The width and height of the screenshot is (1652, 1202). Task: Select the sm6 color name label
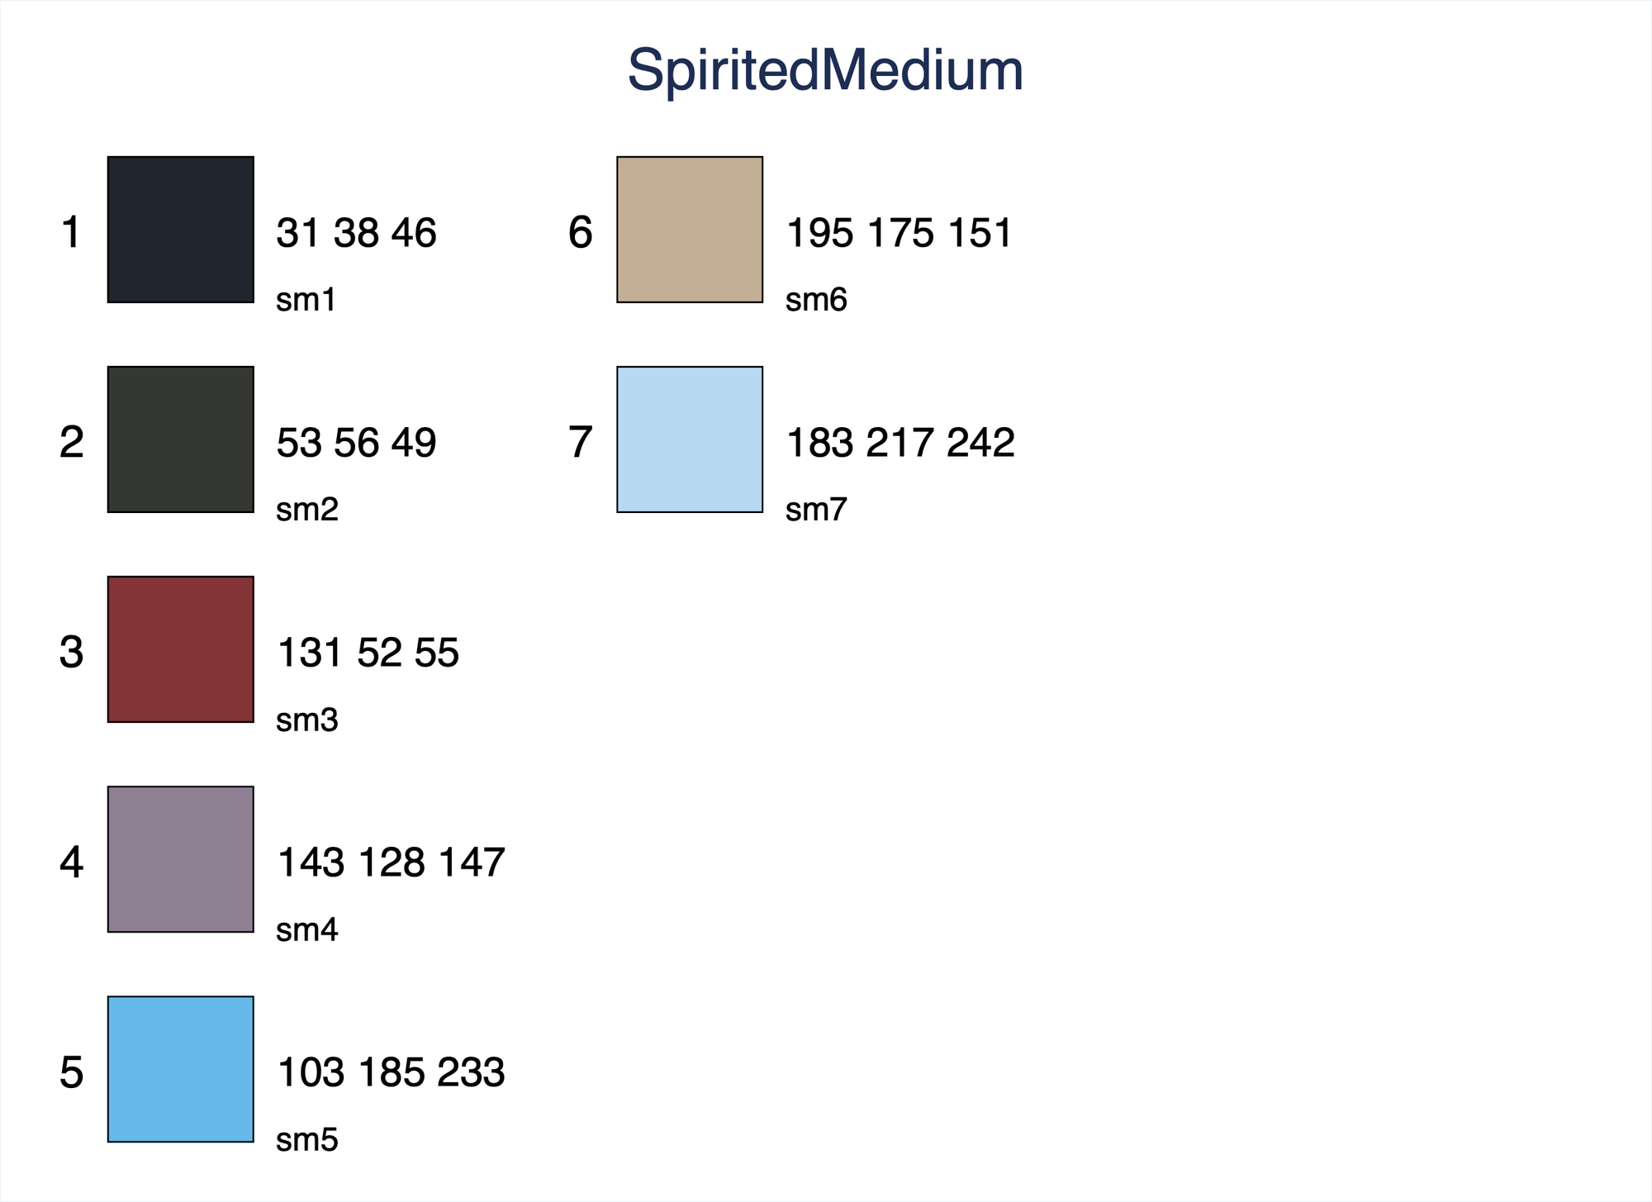coord(816,300)
